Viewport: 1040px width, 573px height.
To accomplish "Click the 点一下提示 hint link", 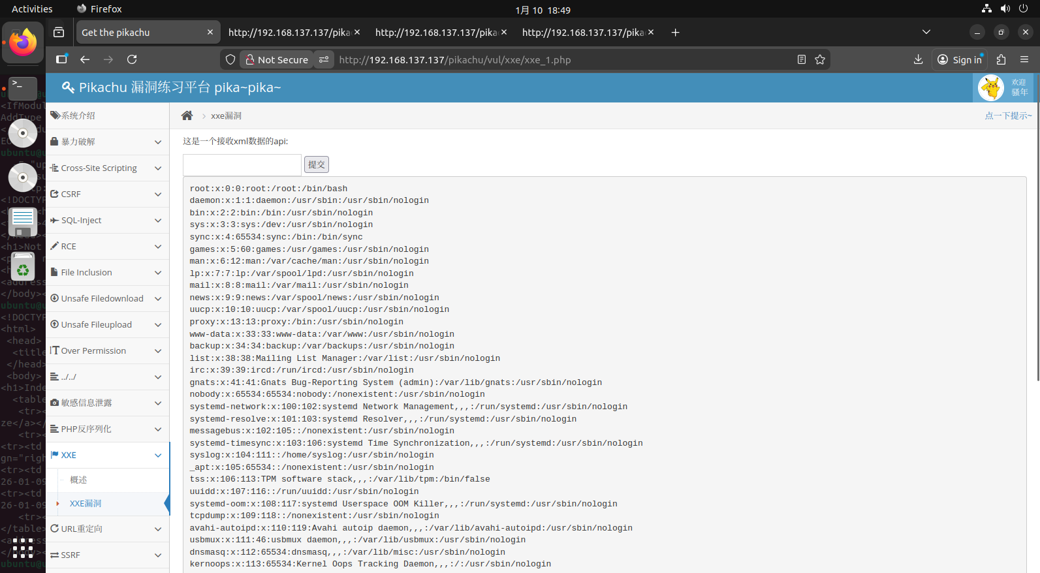I will point(1008,116).
